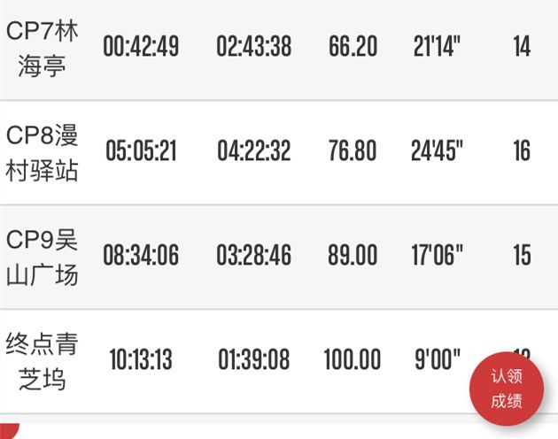558x439 pixels.
Task: Select the CP7林海亭 checkpoint label
Action: (x=43, y=47)
